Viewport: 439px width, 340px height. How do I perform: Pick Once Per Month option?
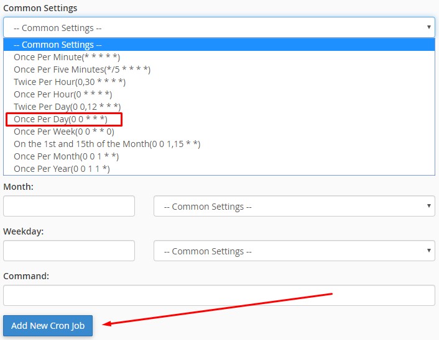pyautogui.click(x=65, y=156)
